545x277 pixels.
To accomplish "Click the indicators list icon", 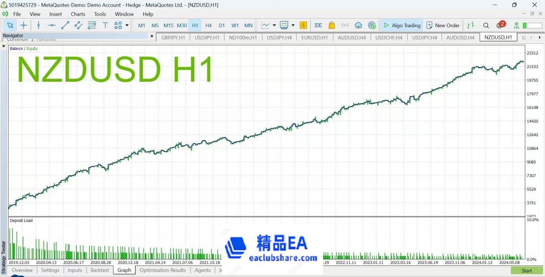I will 284,25.
